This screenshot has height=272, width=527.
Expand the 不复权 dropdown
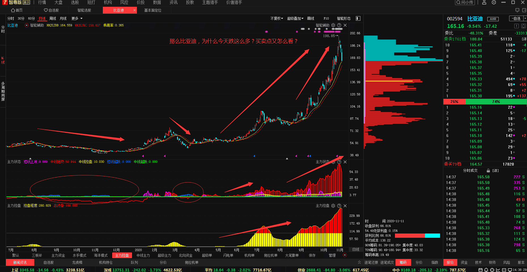277,18
